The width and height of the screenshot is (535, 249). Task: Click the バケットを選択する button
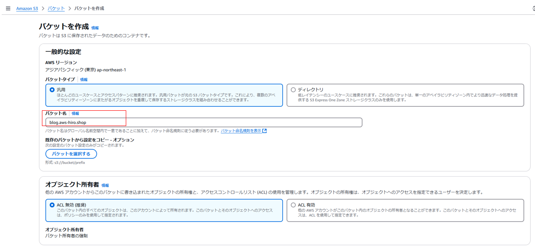tap(71, 154)
